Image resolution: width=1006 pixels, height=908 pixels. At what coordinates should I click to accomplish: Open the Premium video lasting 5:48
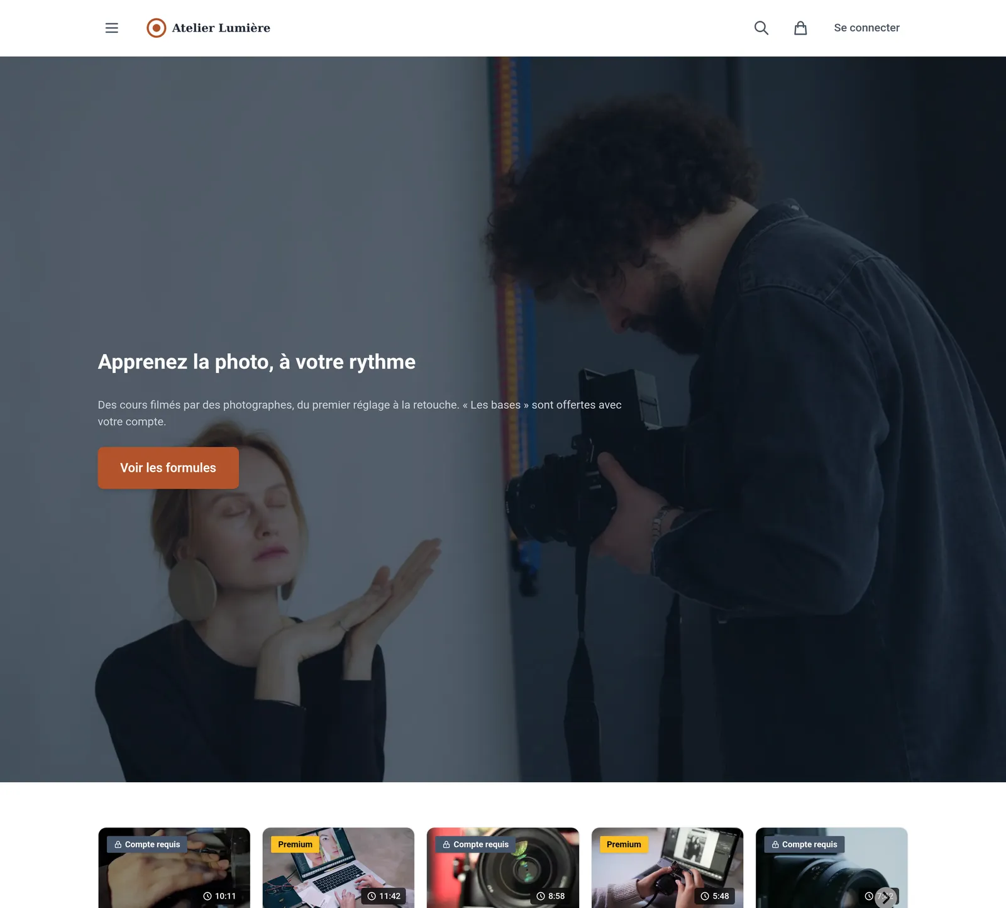[667, 868]
